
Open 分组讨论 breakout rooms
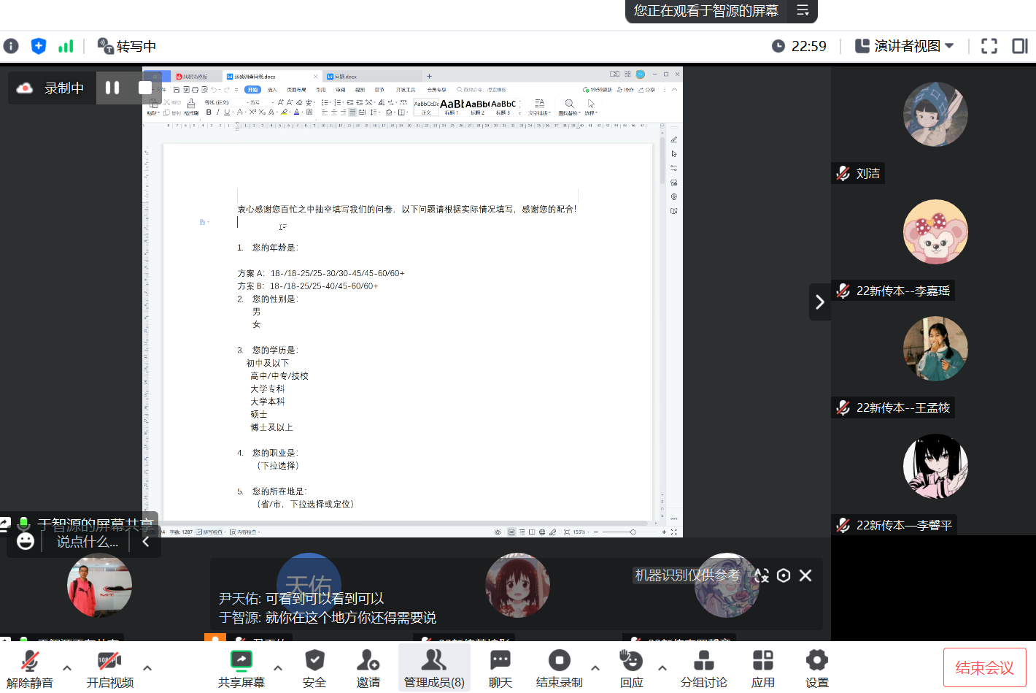(x=703, y=668)
